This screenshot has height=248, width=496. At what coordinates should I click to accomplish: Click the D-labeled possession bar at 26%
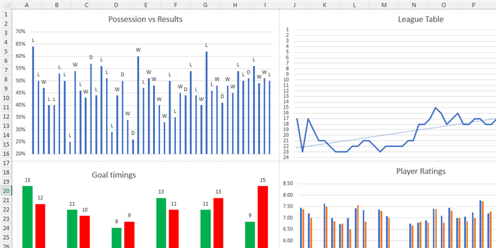coord(133,147)
